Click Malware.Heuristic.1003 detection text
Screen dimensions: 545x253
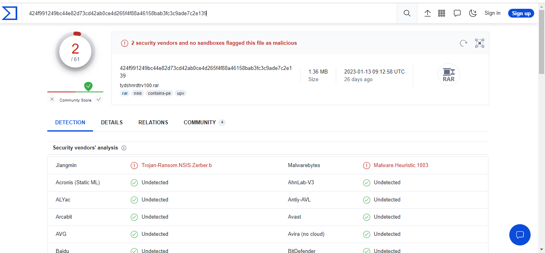click(401, 165)
